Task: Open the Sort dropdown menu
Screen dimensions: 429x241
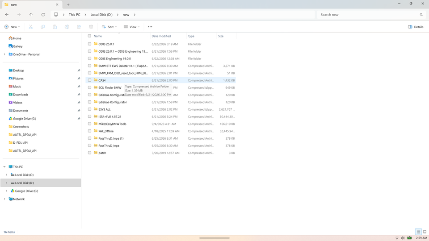Action: (x=109, y=27)
